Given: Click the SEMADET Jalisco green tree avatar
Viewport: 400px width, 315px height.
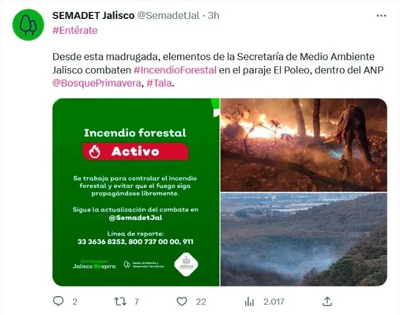Looking at the screenshot, I should [28, 25].
